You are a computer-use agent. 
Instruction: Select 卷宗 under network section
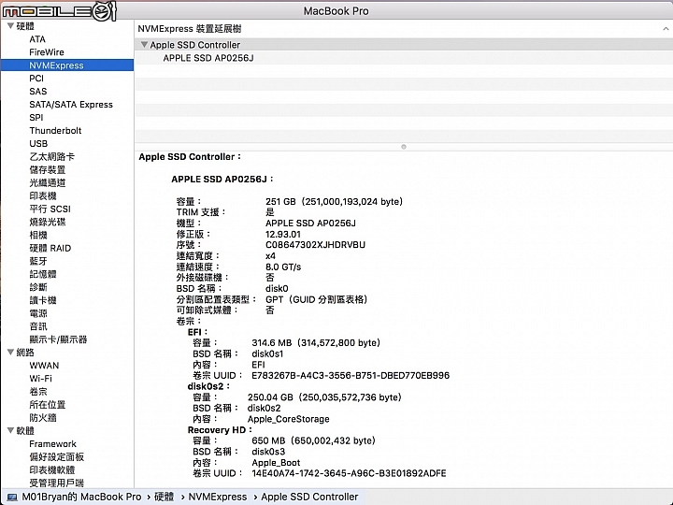tap(38, 392)
